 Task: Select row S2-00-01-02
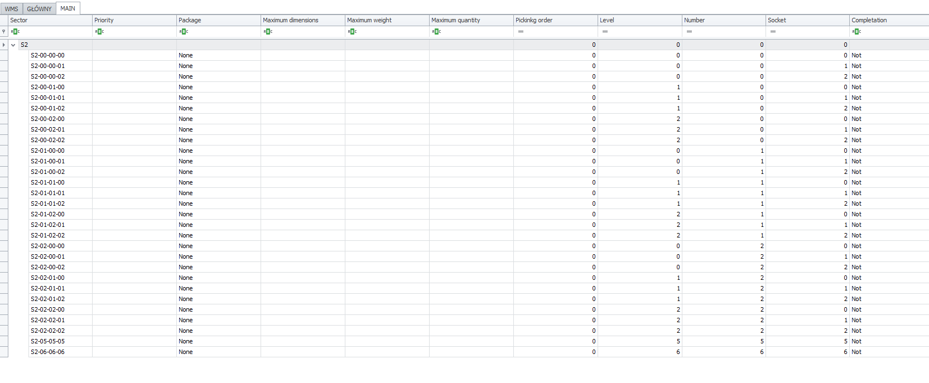coord(479,109)
